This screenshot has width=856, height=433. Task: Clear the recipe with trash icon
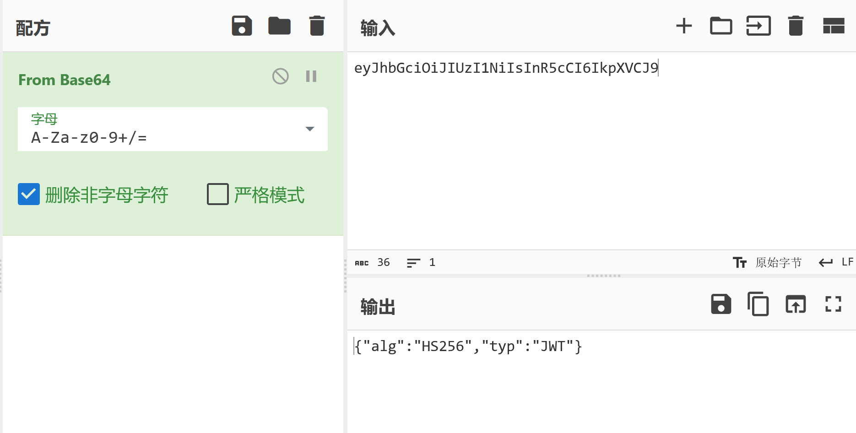pyautogui.click(x=317, y=26)
